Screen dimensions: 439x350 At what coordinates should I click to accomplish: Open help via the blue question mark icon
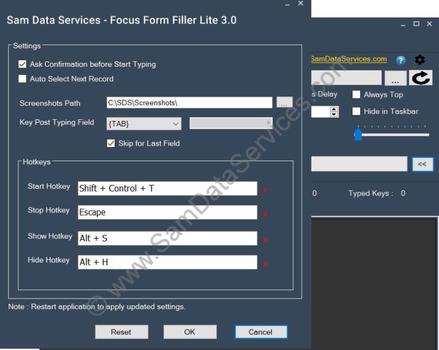[x=401, y=60]
